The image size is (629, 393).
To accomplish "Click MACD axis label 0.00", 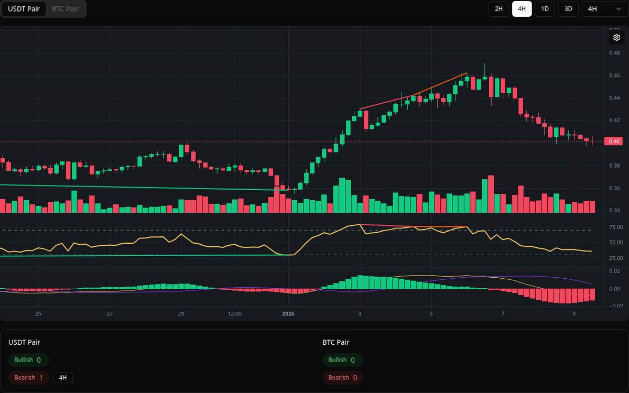I will [x=614, y=289].
